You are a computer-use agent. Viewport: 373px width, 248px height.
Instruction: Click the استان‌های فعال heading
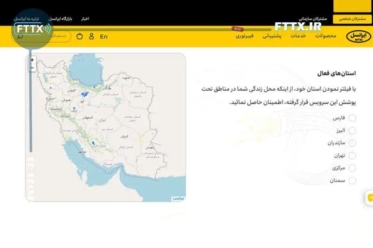coord(336,74)
